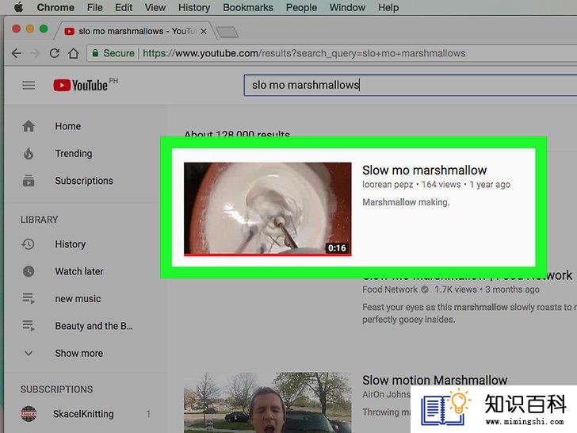The image size is (577, 433).
Task: Open Trending in the sidebar
Action: point(74,154)
